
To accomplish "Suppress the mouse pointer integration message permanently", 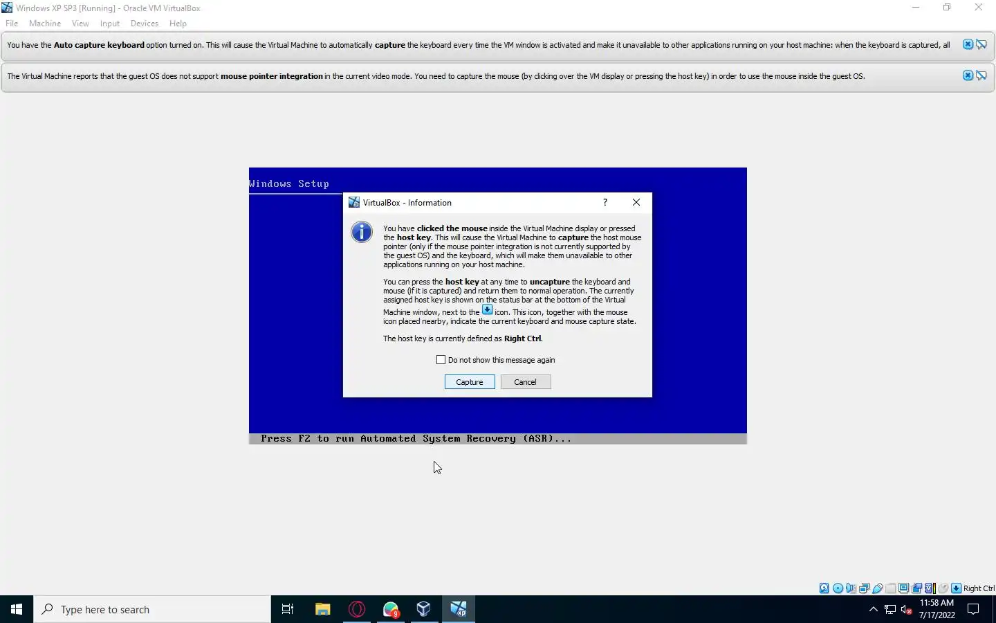I will [981, 75].
